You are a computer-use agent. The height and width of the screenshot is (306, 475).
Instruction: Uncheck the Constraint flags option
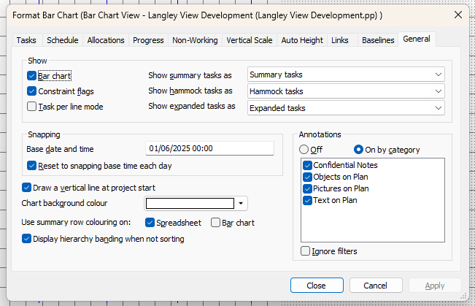[31, 91]
